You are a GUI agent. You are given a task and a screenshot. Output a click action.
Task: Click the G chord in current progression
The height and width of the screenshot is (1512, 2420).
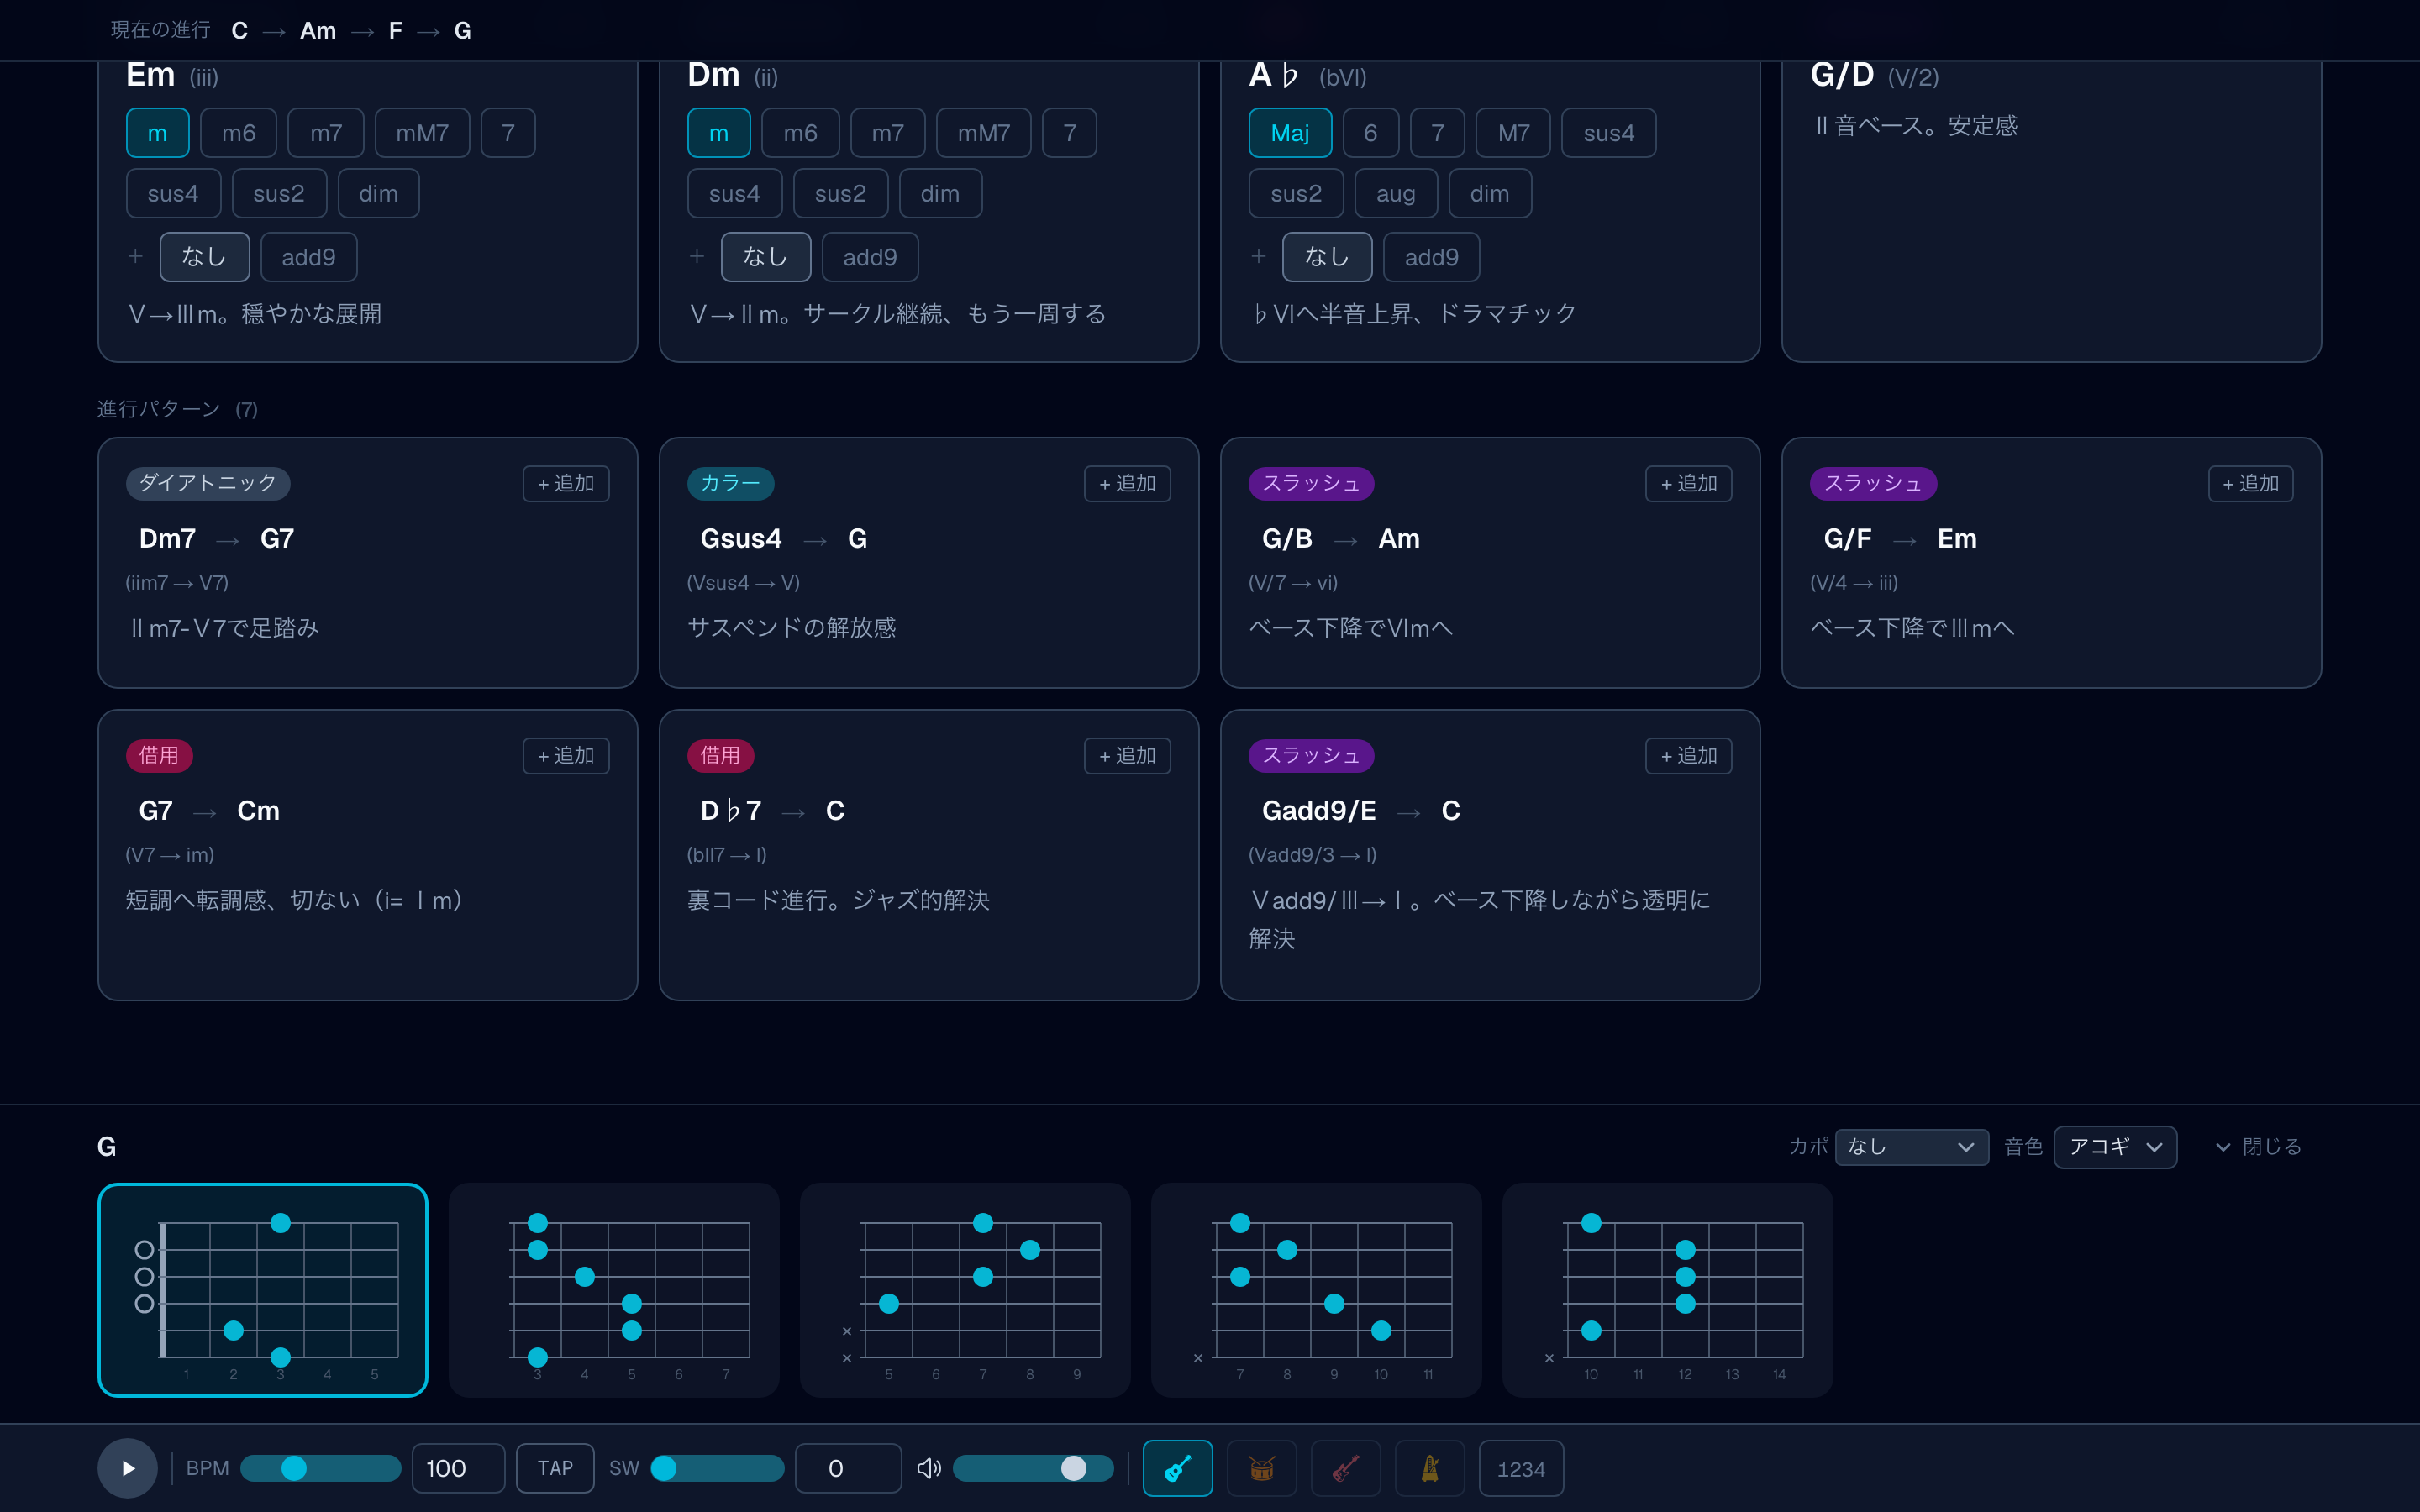pos(462,30)
